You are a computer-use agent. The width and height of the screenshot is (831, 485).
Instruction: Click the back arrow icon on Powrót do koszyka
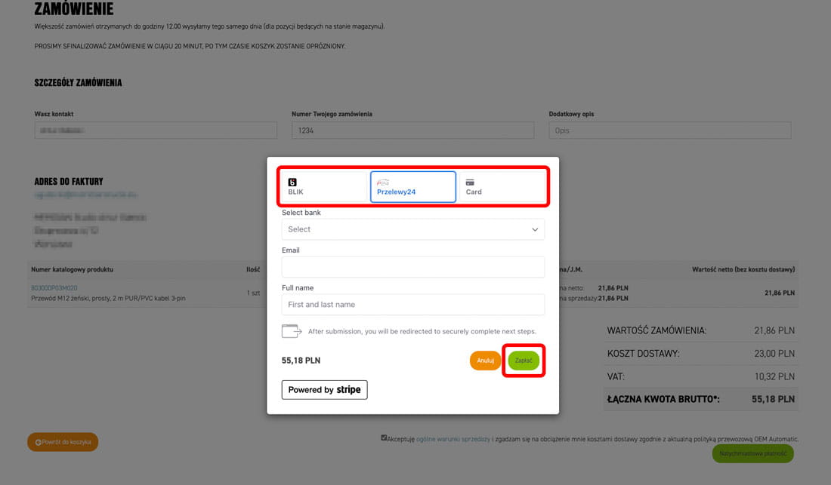[39, 442]
